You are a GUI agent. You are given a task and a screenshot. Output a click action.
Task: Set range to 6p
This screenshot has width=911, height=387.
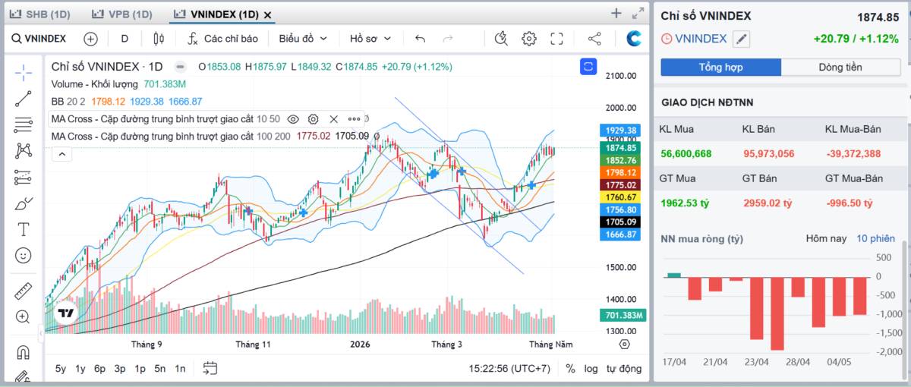[x=99, y=369]
